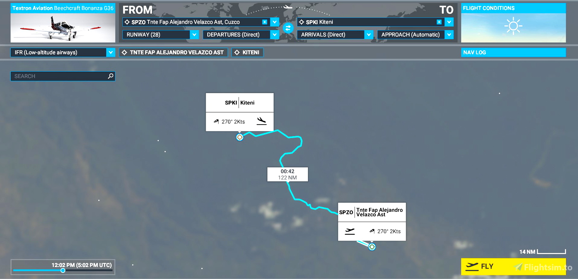Click the takeoff plane icon in SPZO card
The height and width of the screenshot is (279, 578).
point(350,231)
